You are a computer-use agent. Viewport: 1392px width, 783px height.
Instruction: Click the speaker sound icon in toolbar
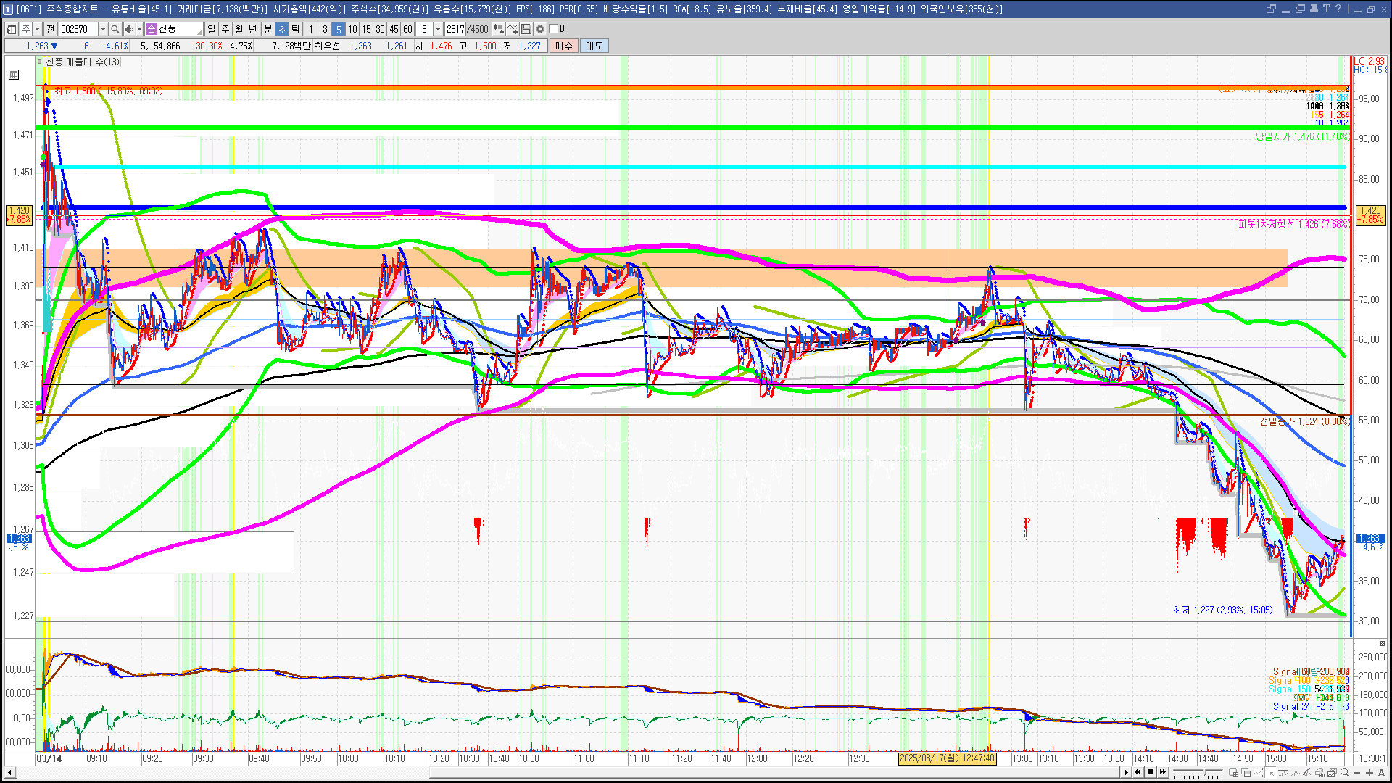tap(128, 29)
